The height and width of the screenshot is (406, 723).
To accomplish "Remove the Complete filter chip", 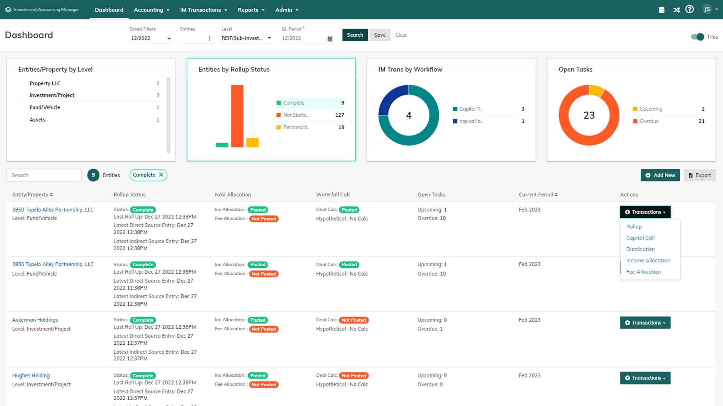I will (161, 175).
